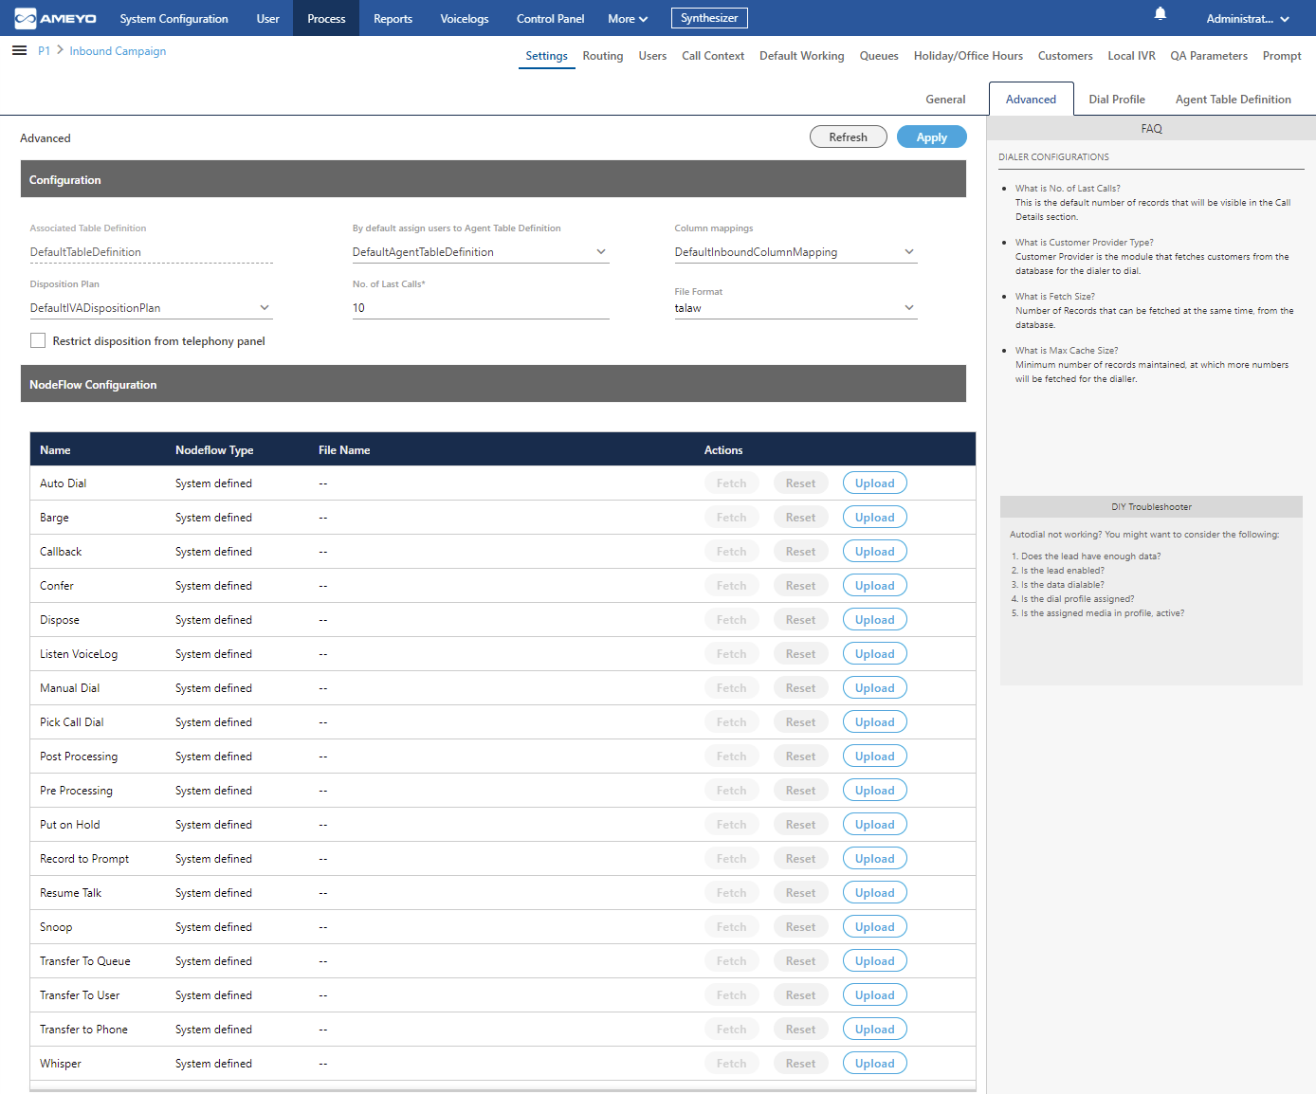This screenshot has height=1094, width=1316.
Task: Switch to the Users tab
Action: [x=652, y=56]
